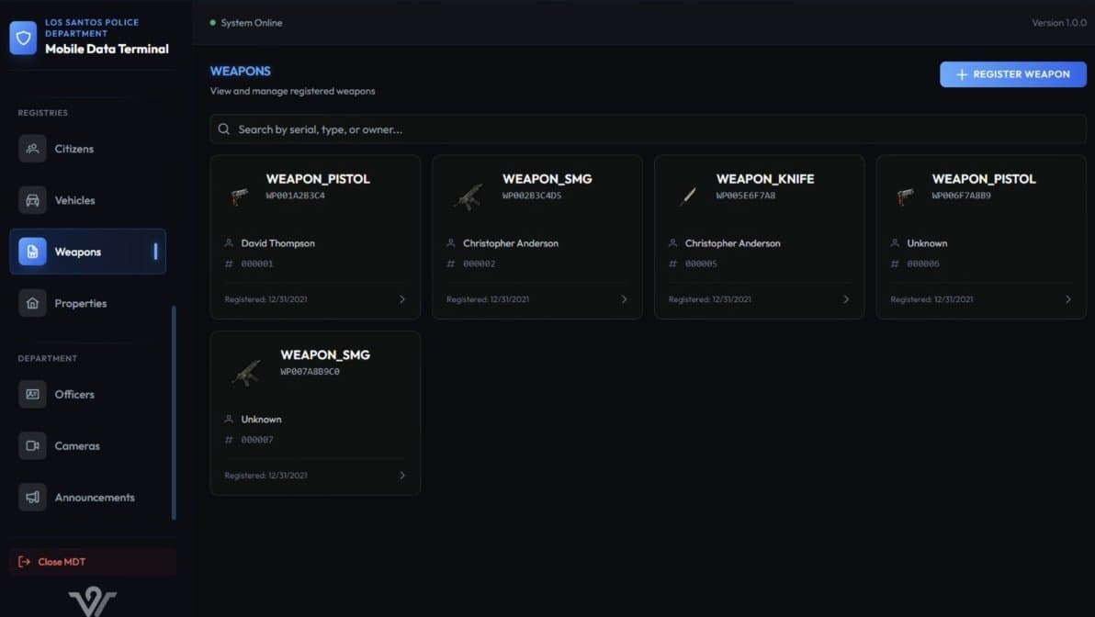Click the Officers ID badge icon
This screenshot has width=1095, height=617.
pyautogui.click(x=32, y=394)
